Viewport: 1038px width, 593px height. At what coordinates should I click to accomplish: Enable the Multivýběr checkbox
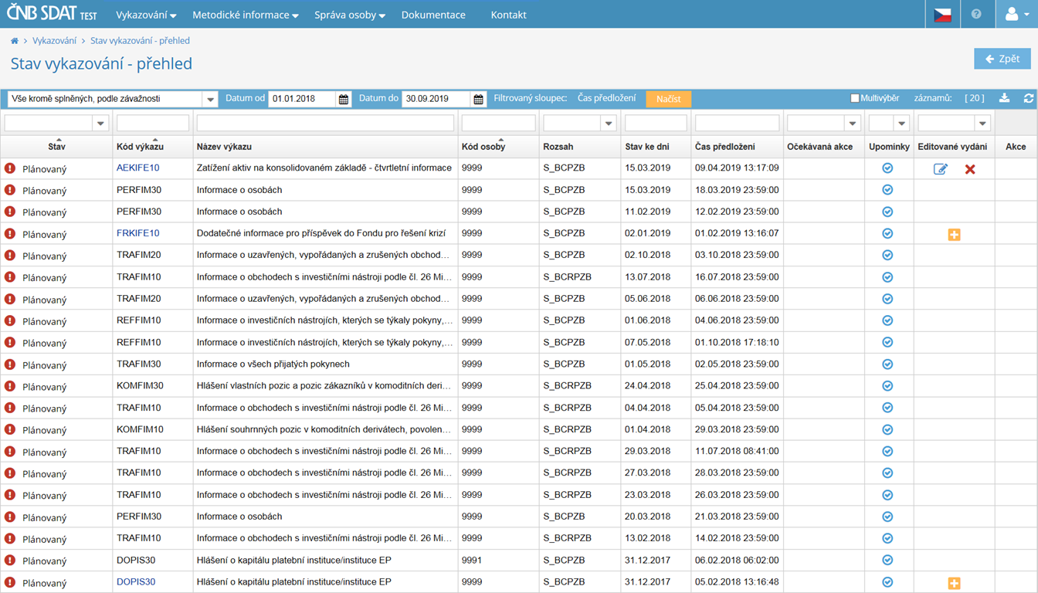pos(855,98)
